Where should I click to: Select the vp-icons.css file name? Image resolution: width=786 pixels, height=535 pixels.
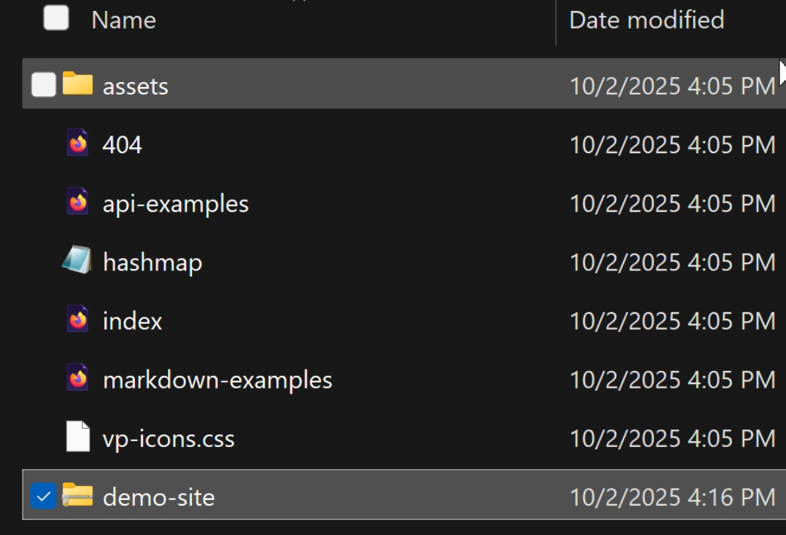169,439
